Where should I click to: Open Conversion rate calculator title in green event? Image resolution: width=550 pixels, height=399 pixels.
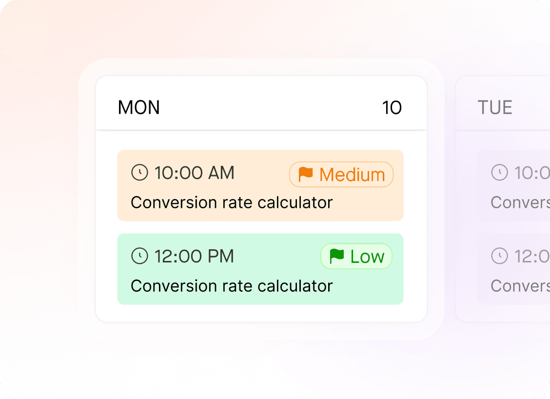tap(232, 286)
